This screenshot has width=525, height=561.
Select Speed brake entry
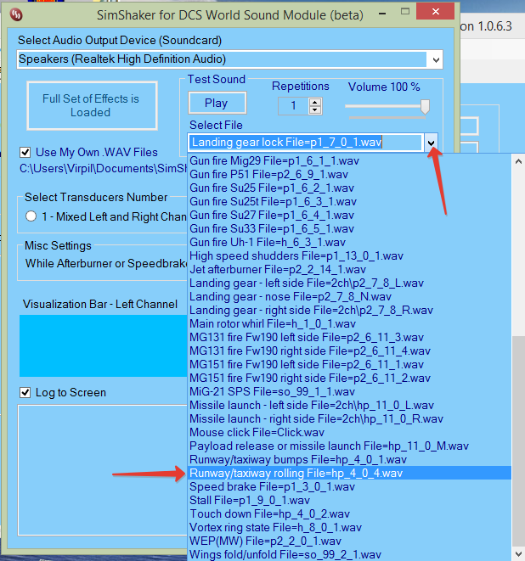[x=349, y=487]
